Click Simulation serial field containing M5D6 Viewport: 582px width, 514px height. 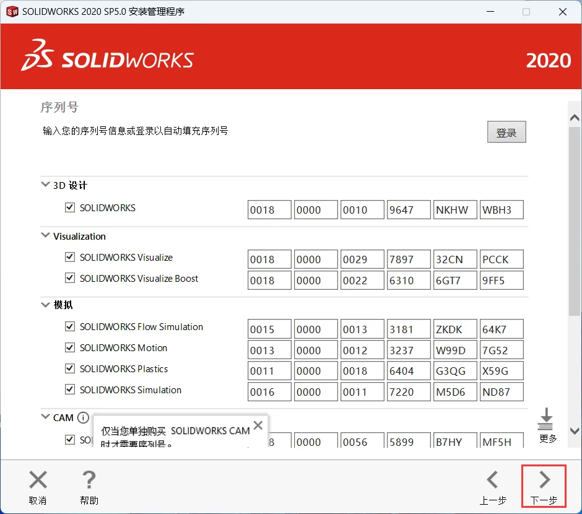tap(455, 392)
